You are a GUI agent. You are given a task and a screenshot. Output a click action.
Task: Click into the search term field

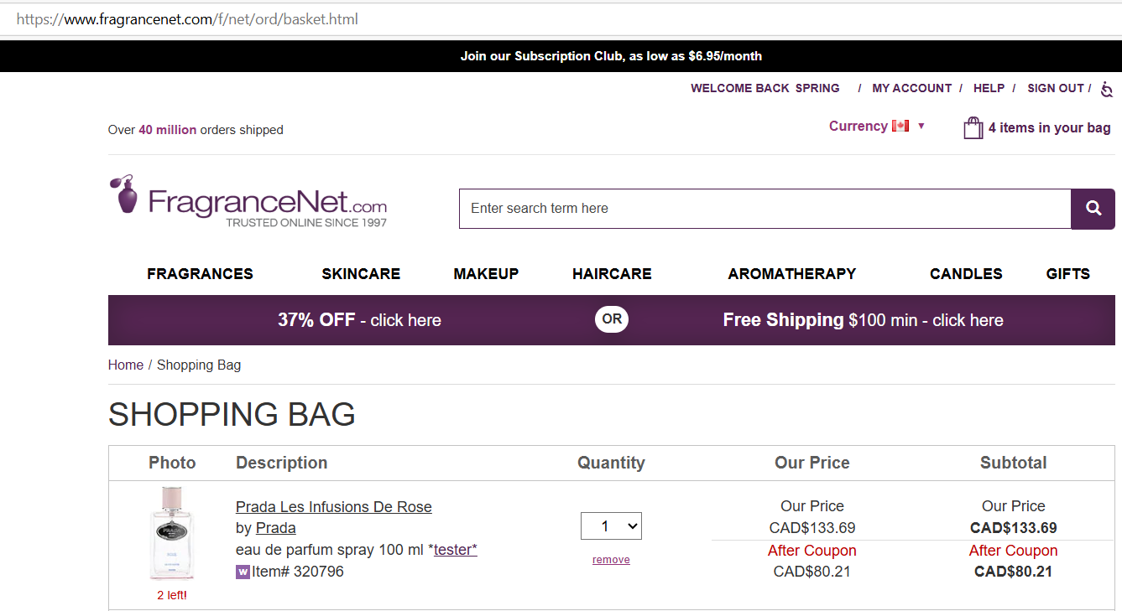coord(764,209)
